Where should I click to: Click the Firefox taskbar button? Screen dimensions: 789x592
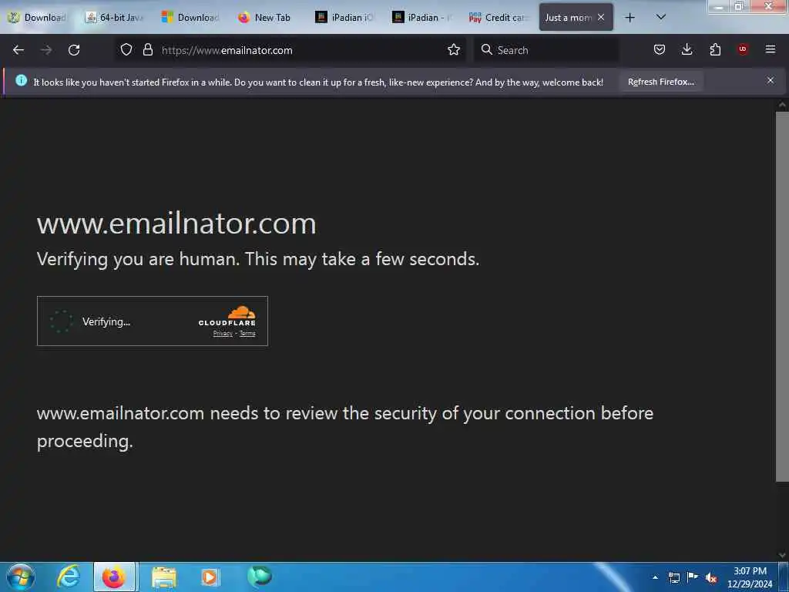point(114,577)
